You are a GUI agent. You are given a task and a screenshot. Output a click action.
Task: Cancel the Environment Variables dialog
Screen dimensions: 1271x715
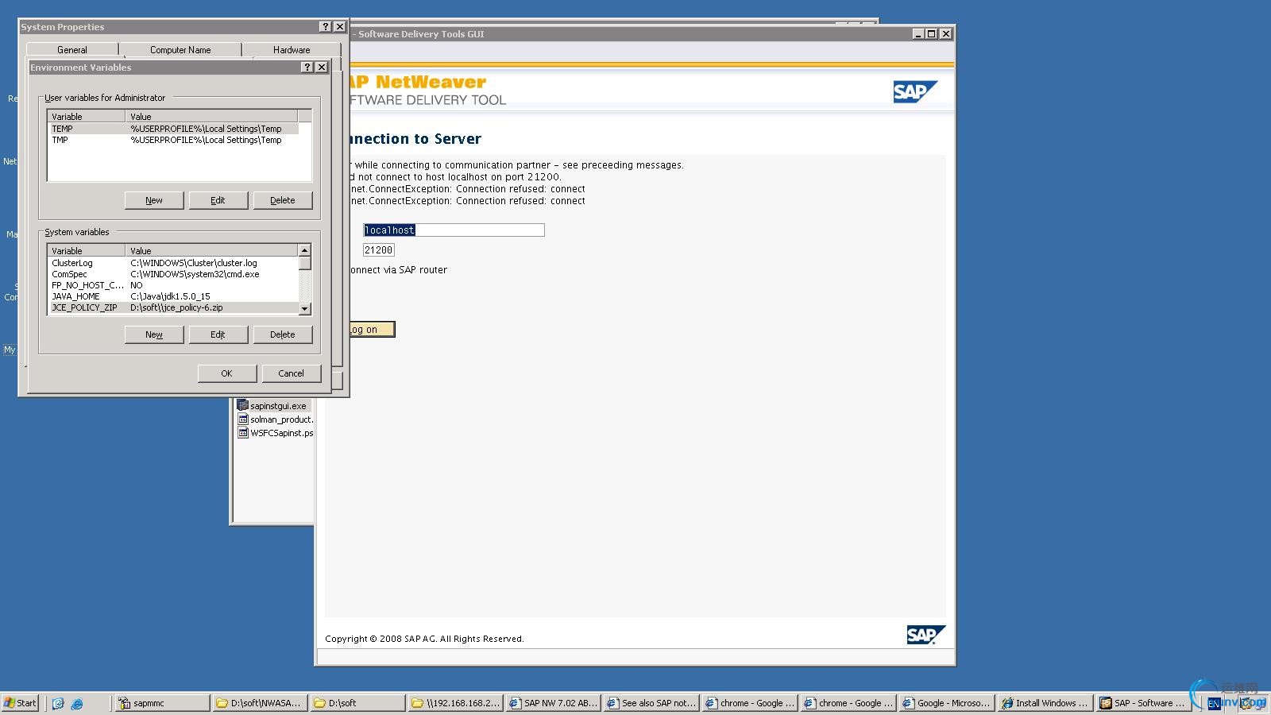click(291, 373)
